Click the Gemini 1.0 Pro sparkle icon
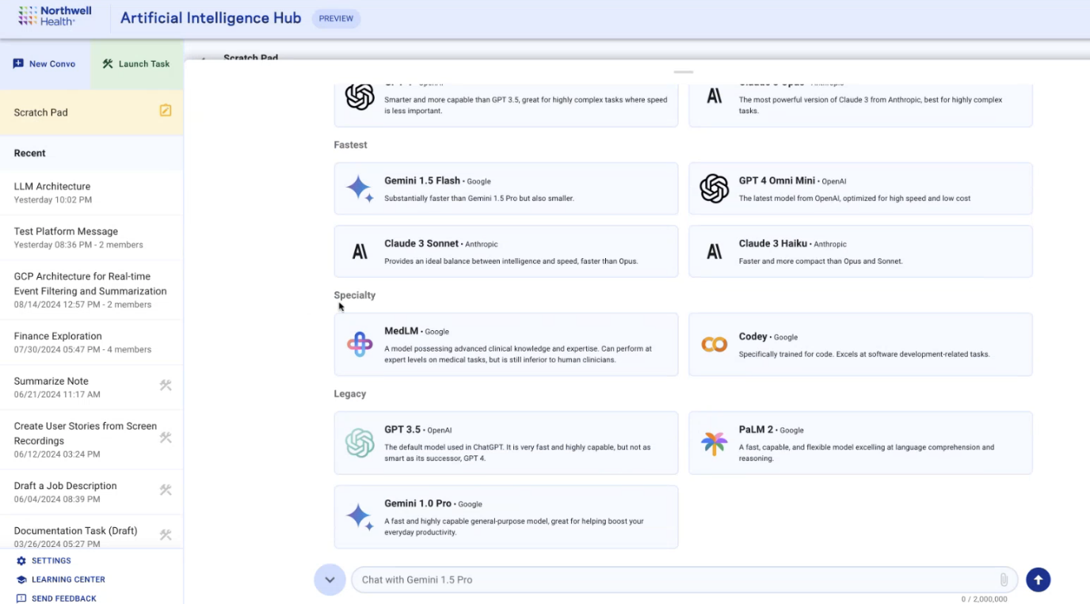The image size is (1090, 604). [x=360, y=517]
